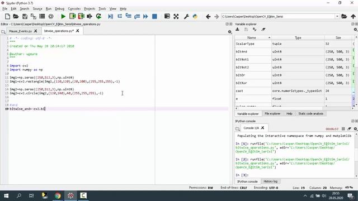Go forward to next cursor position
Viewport: 358px width, 201px height.
click(x=216, y=16)
